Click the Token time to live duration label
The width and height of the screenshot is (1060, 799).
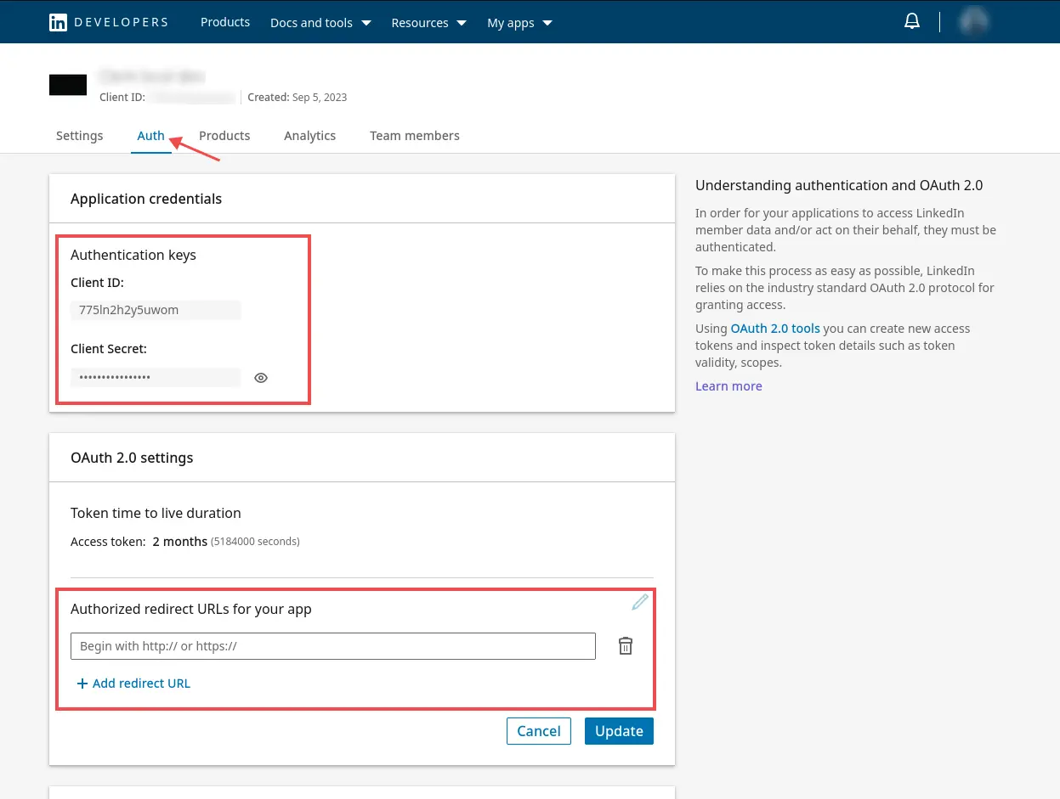coord(156,513)
